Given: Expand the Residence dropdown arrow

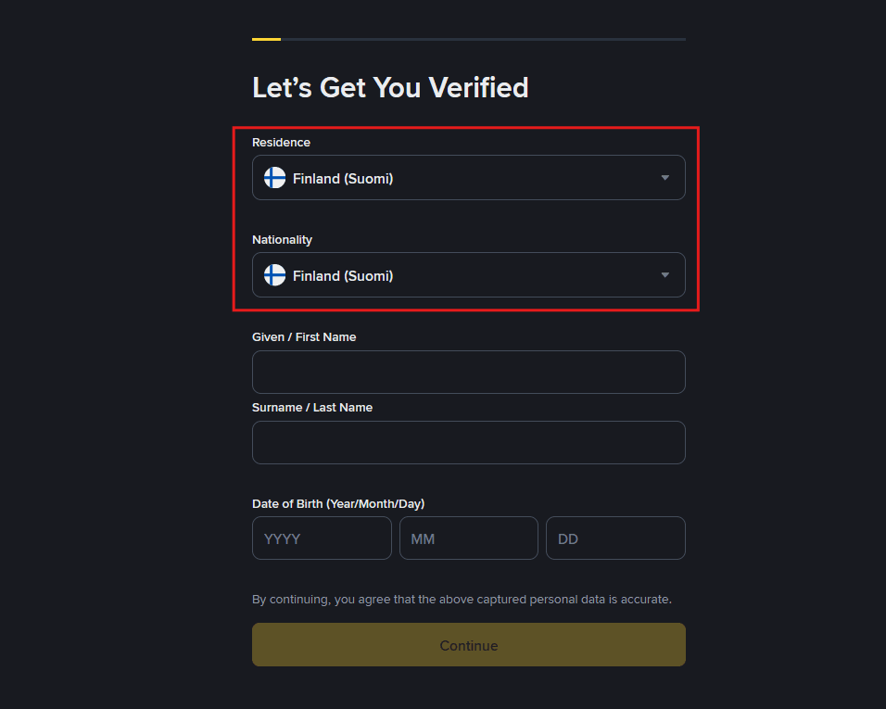Looking at the screenshot, I should tap(664, 178).
